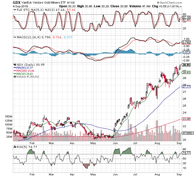Click the 30.95 last price label on the axis
Image resolution: width=194 pixels, height=177 pixels.
coord(186,65)
